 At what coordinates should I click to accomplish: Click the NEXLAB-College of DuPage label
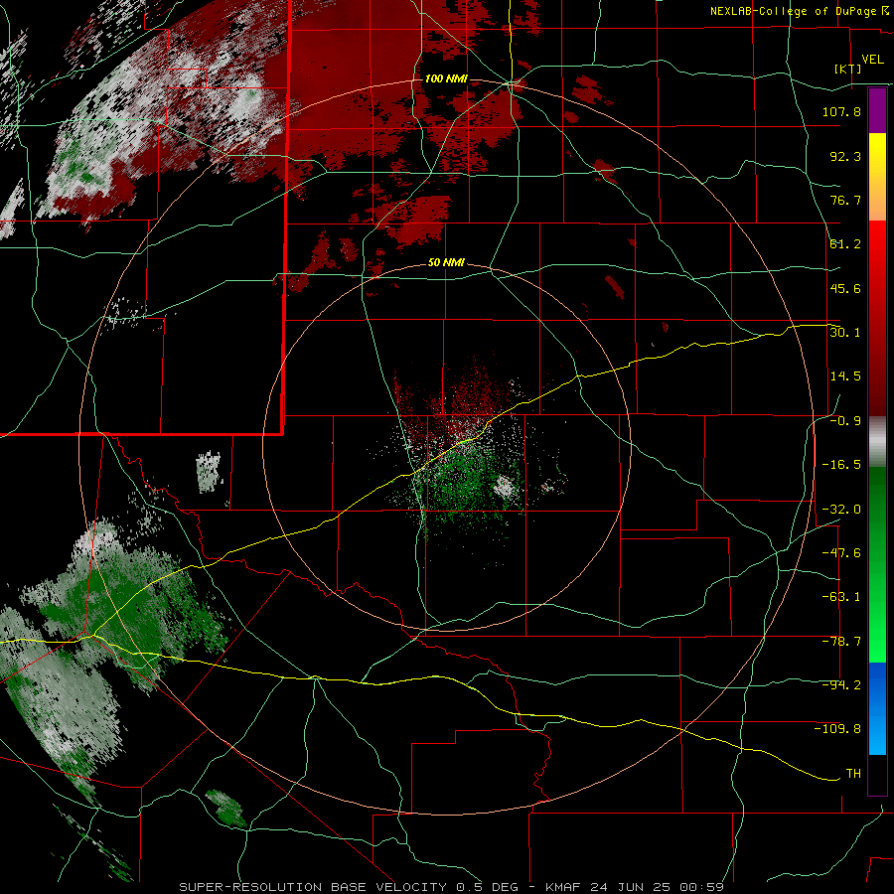(795, 11)
